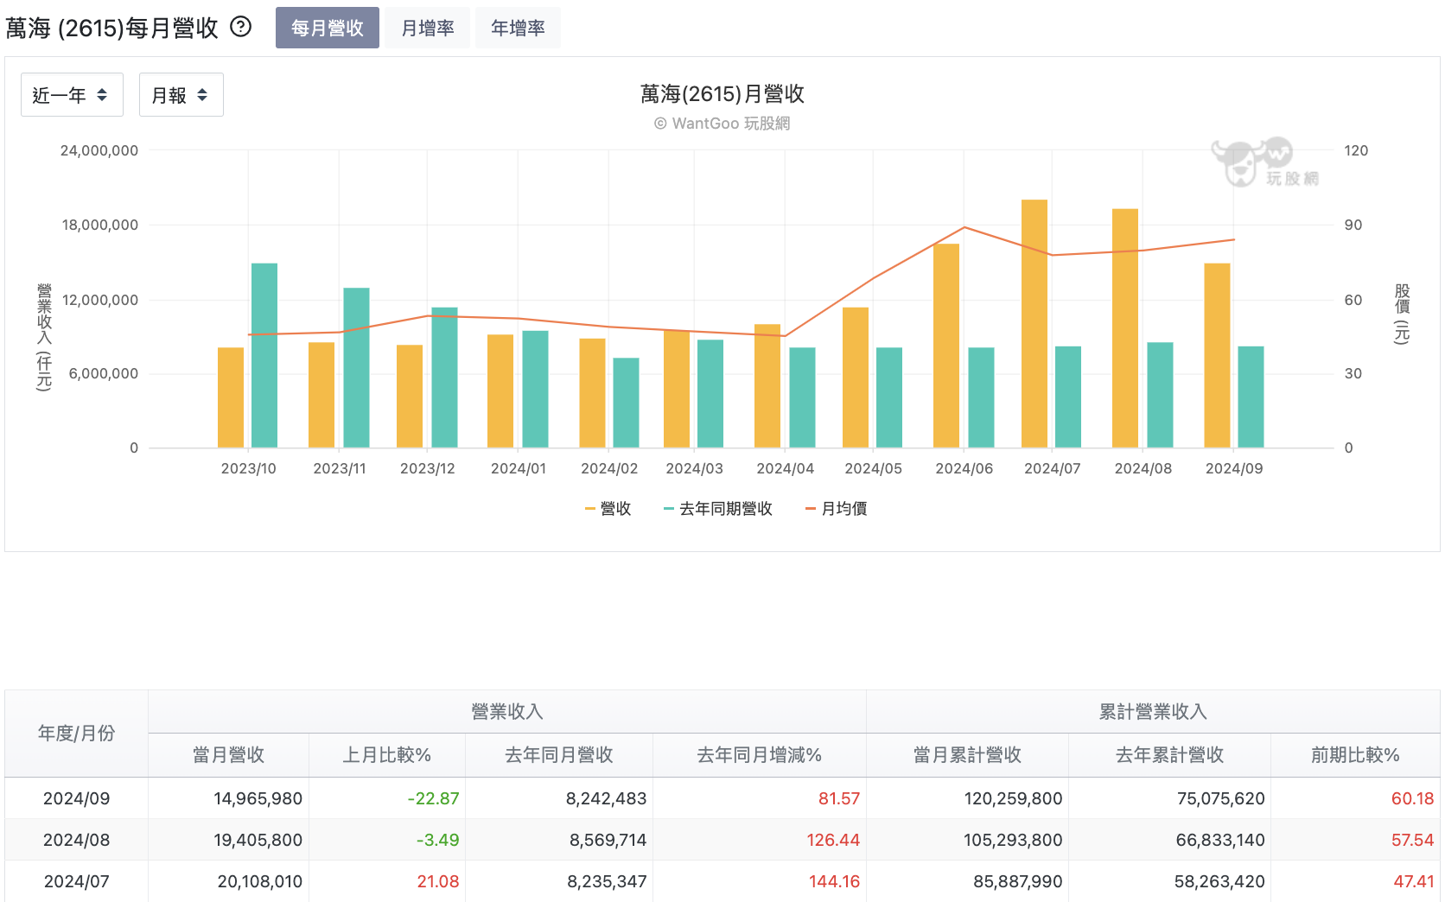Image resolution: width=1445 pixels, height=902 pixels.
Task: Click the 去年同月增減% column header
Action: 760,755
